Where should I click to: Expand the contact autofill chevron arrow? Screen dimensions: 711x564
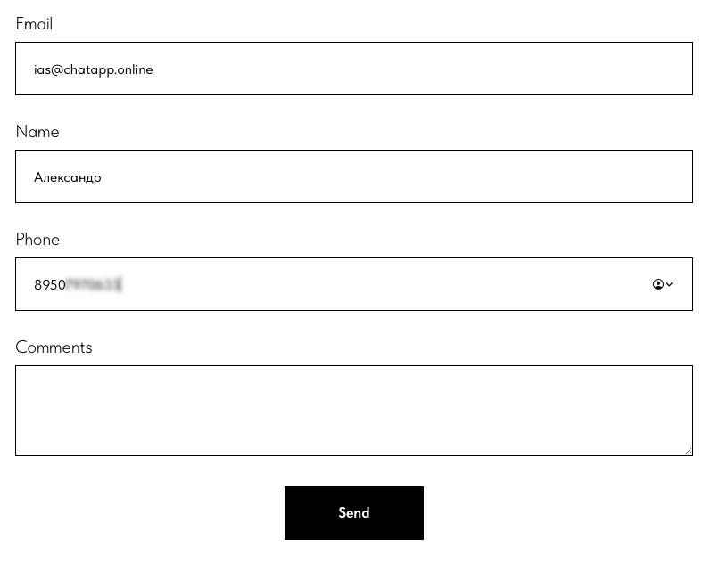coord(670,284)
